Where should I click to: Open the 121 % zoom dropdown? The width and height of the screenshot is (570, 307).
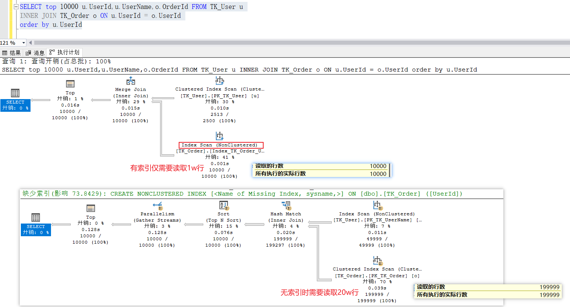coord(23,43)
